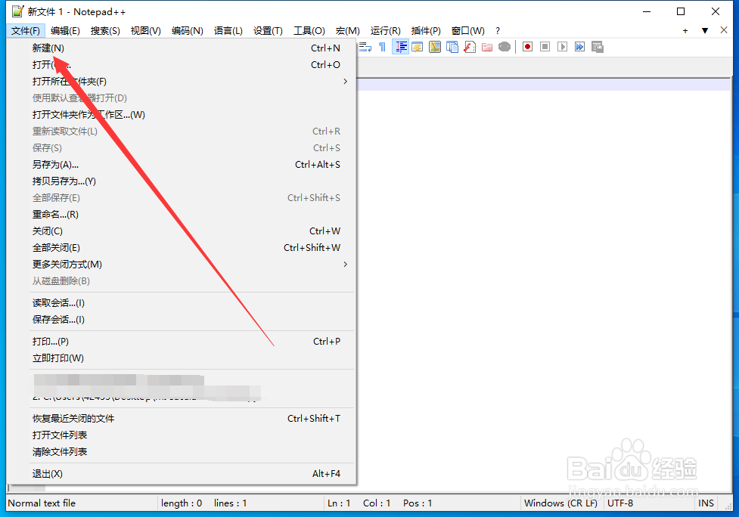Open the document list icon
739x517 pixels.
click(x=452, y=47)
